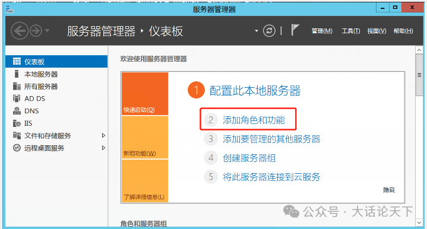
Task: Open the DNS role page
Action: click(31, 111)
